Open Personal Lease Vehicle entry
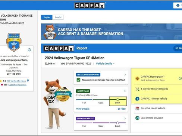This screenshot has height=136, width=182. point(153,108)
